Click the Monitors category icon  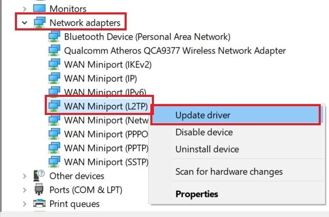(39, 8)
